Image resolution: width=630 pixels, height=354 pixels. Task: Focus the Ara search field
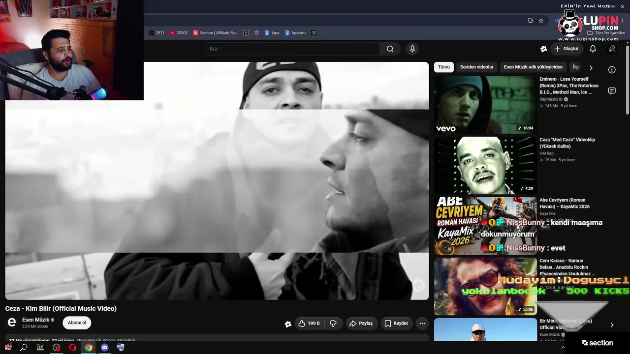tap(291, 49)
